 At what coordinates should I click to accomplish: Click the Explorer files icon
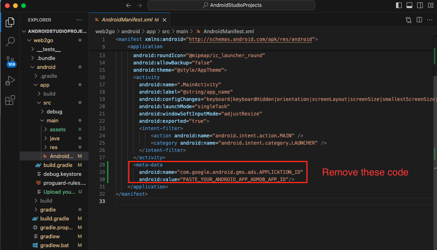click(x=10, y=22)
